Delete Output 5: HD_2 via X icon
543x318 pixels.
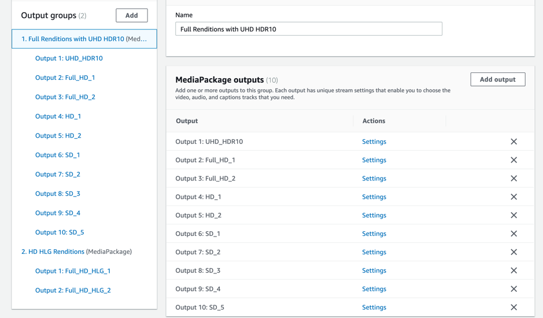click(x=514, y=216)
